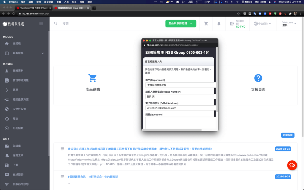Open Chrome menu in menu bar
Image resolution: width=304 pixels, height=190 pixels.
pos(13,2)
